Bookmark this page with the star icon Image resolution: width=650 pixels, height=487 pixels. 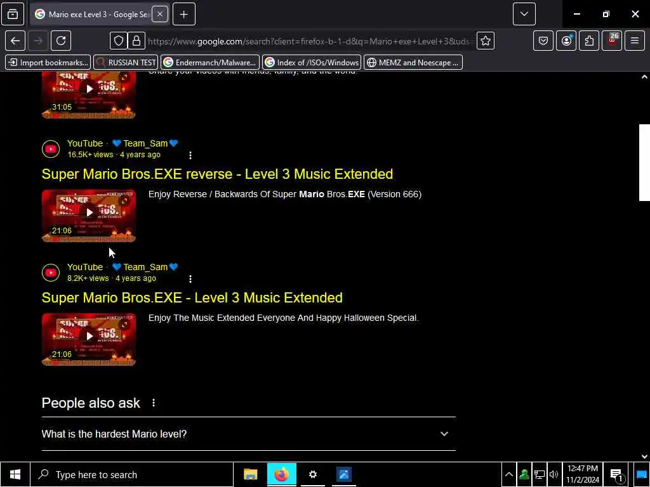[486, 41]
